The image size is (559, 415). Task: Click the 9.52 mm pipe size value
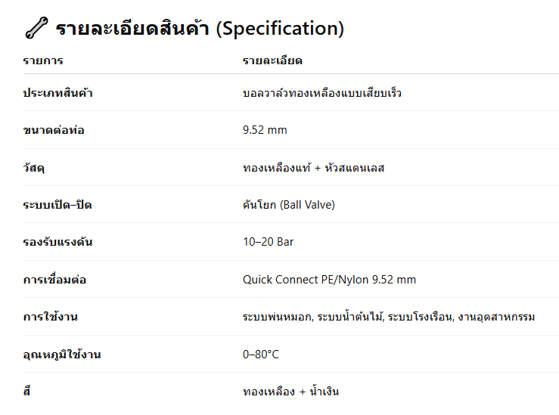(265, 130)
